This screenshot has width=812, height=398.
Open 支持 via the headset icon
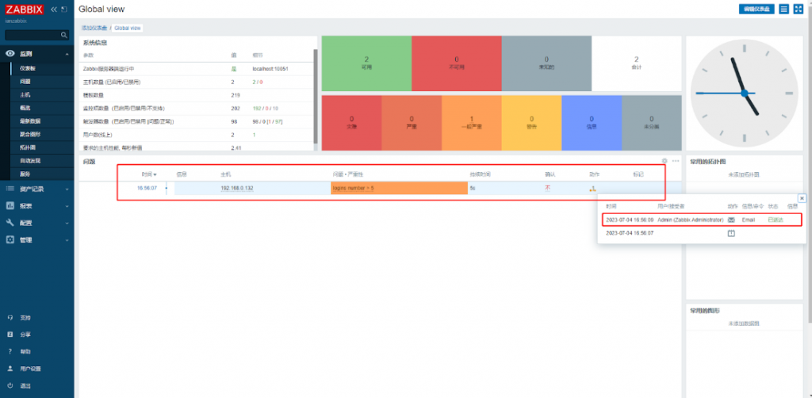[10, 317]
